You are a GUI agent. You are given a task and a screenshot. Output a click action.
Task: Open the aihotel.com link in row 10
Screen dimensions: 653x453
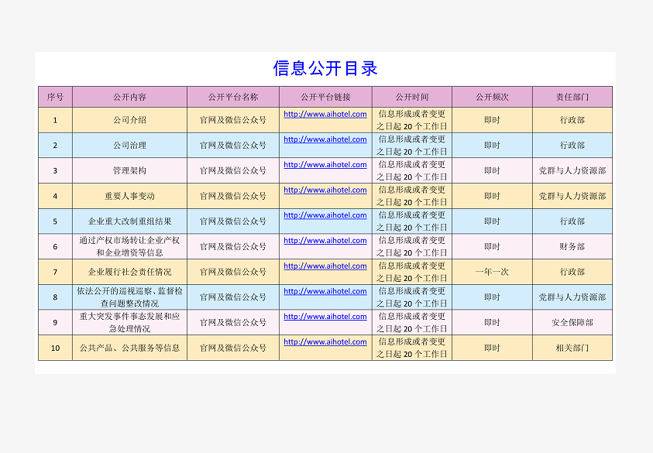[325, 341]
